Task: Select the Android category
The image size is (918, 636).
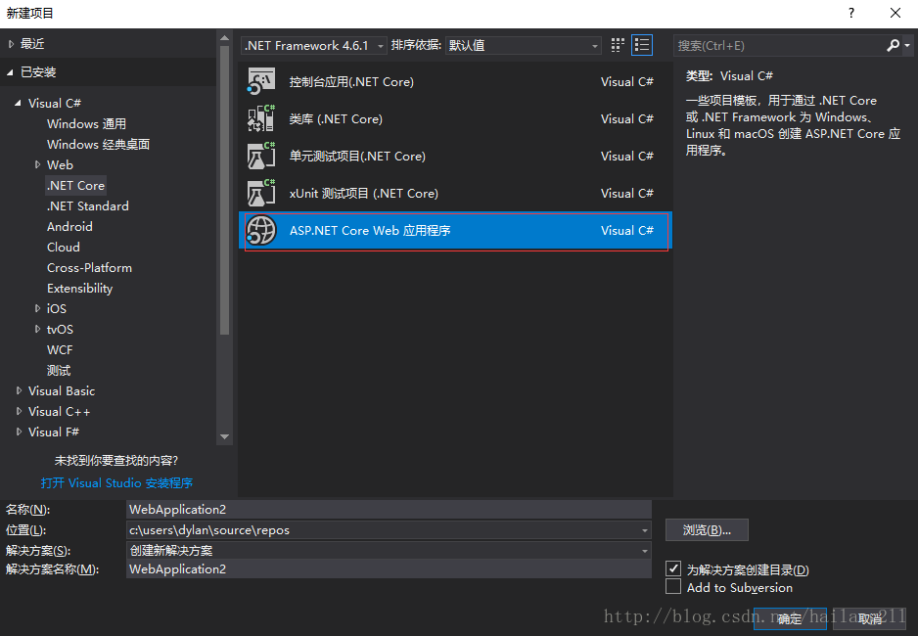Action: click(69, 226)
